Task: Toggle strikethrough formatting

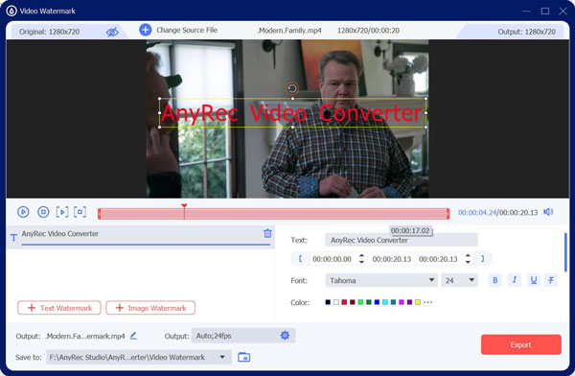Action: (551, 280)
